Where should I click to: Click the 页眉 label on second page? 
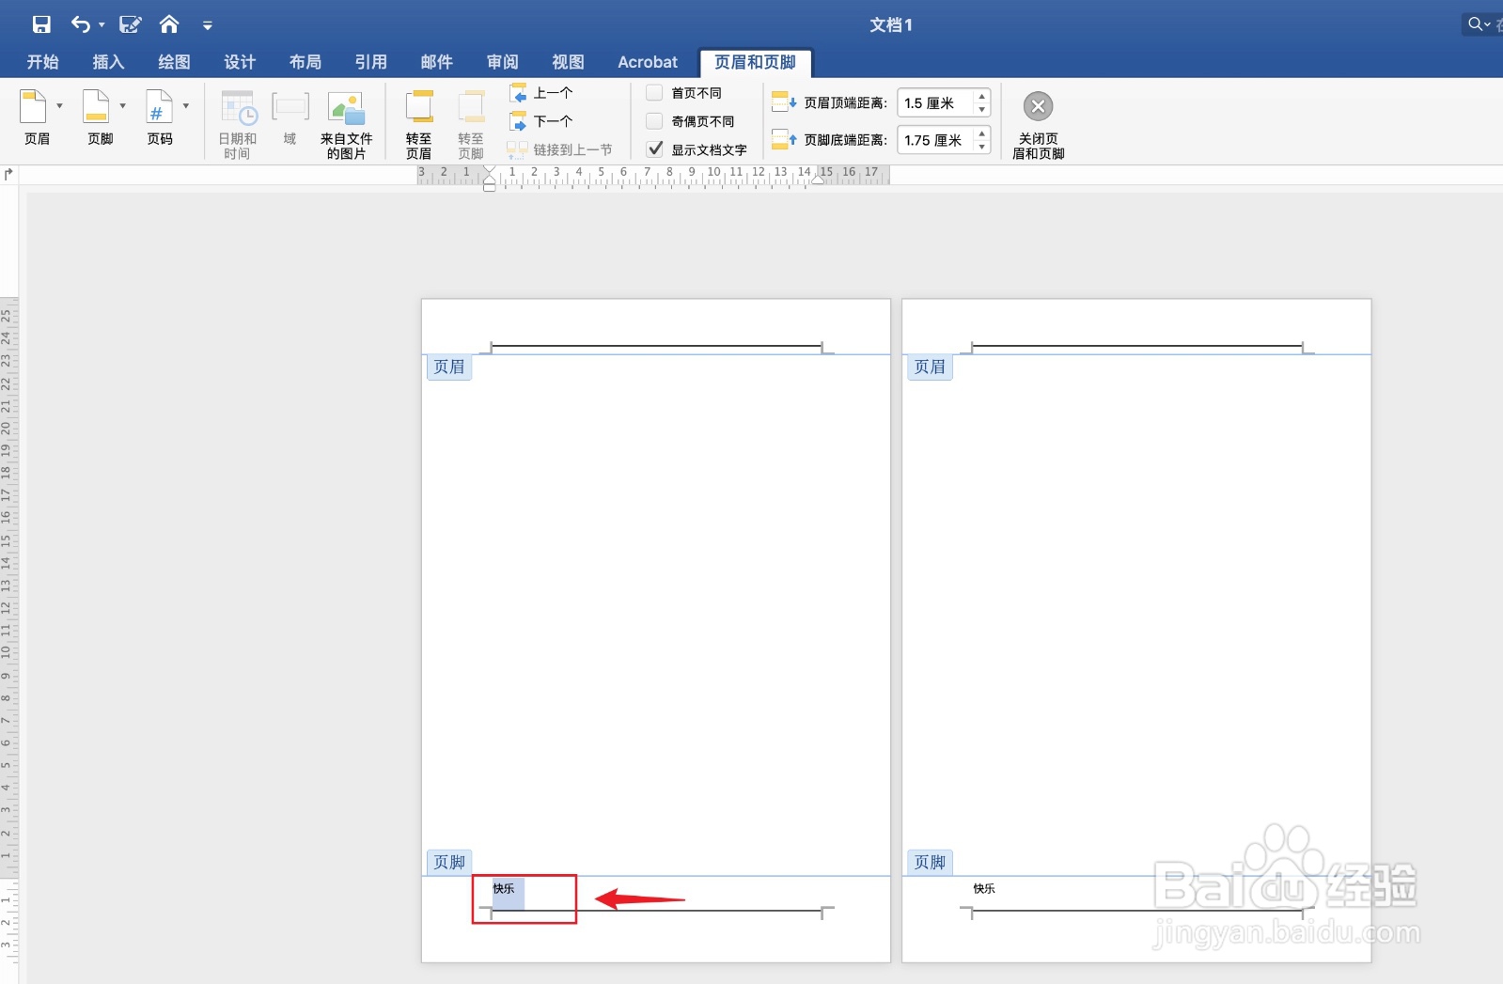[x=930, y=367]
